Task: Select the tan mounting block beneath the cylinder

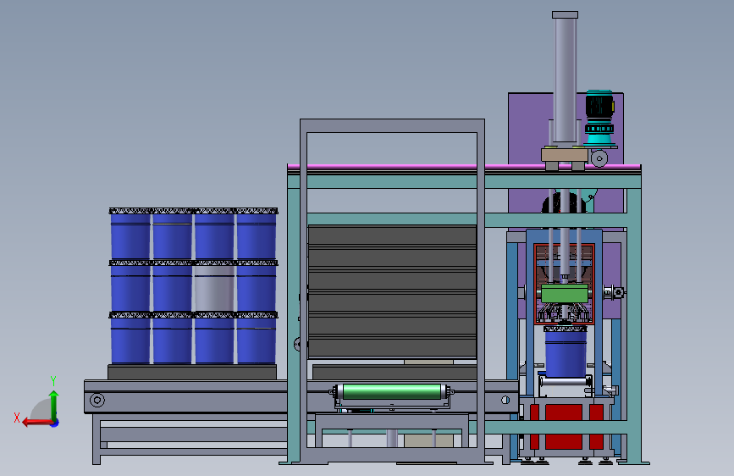Action: pyautogui.click(x=565, y=155)
